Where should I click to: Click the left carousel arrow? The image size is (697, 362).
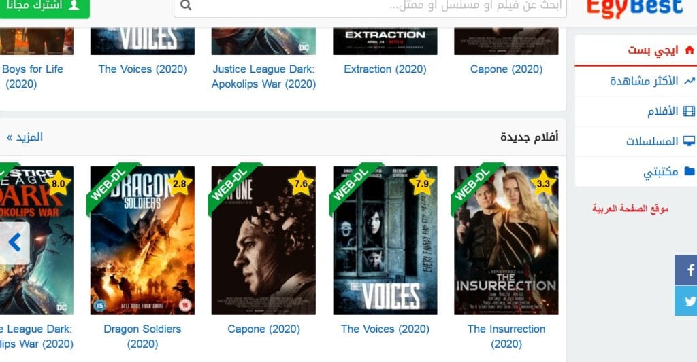[x=15, y=242]
